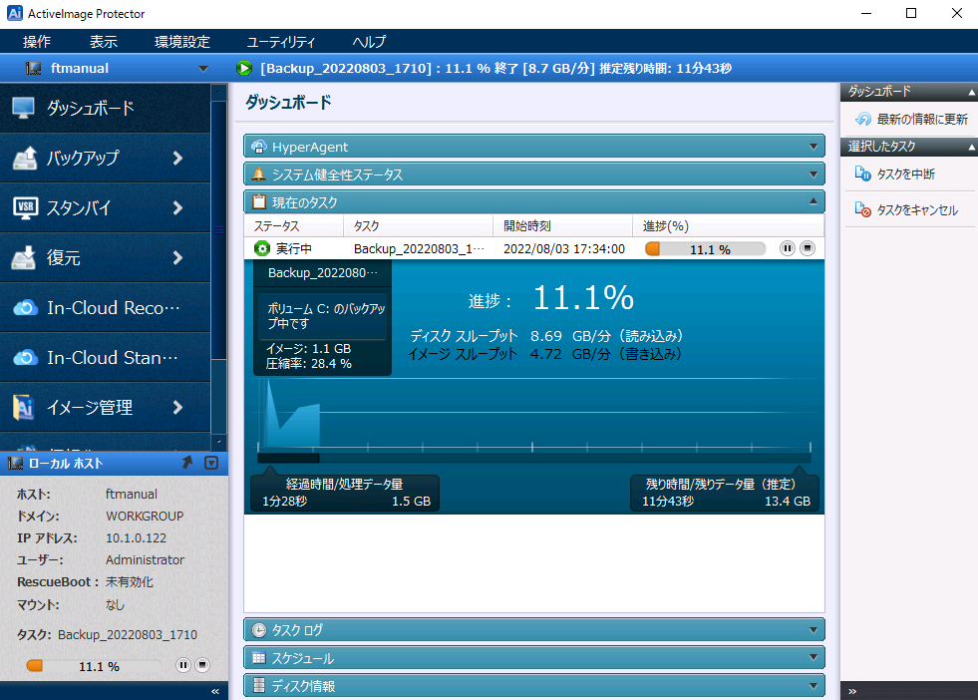Click タスクをキャンセル cancel task action
The image size is (978, 700).
[906, 210]
